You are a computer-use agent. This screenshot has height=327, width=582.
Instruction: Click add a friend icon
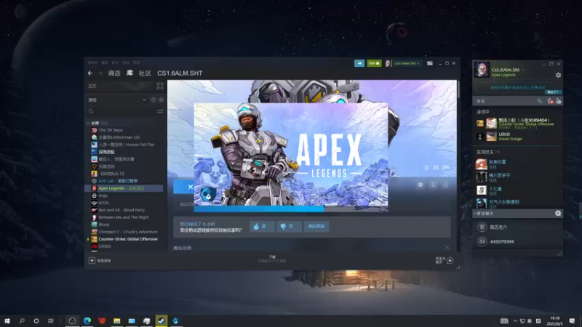558,101
